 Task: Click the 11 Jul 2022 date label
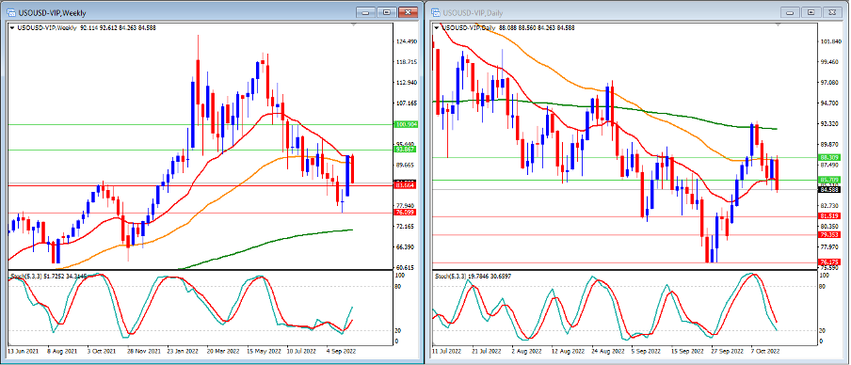pos(446,351)
